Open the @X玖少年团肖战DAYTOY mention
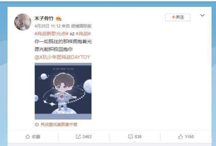Viewport: 216px width, 146px height. (x=62, y=57)
